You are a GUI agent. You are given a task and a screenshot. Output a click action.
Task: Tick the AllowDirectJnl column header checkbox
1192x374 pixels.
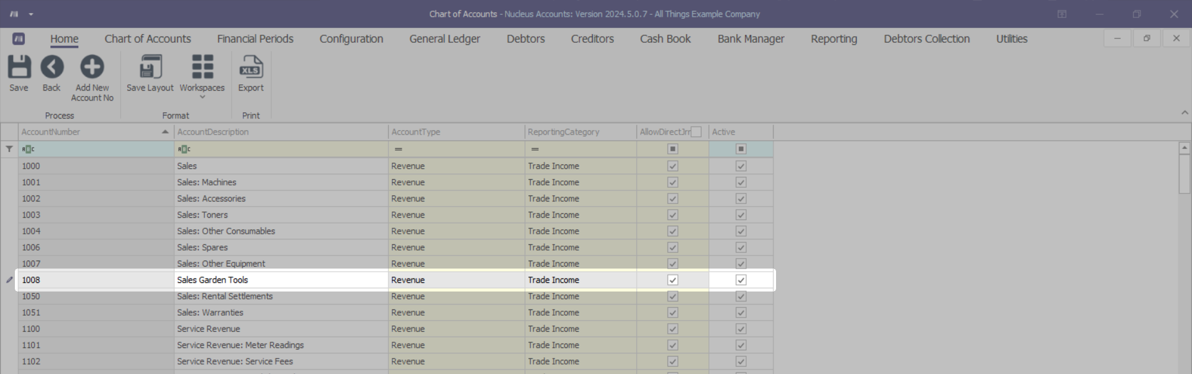point(696,132)
